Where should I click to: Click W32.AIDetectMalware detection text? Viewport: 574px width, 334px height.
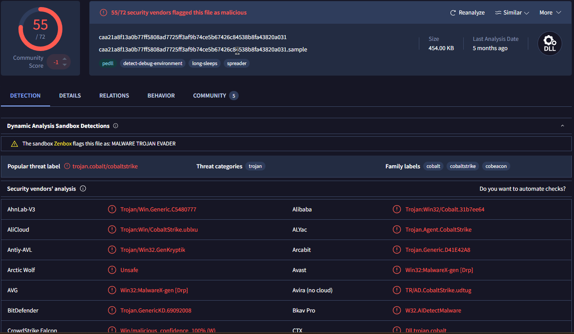(x=433, y=310)
